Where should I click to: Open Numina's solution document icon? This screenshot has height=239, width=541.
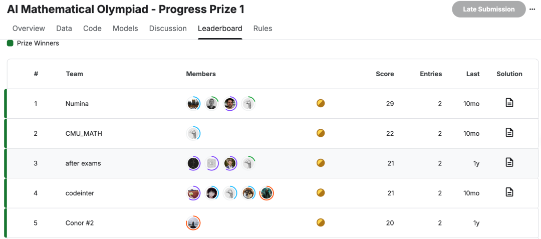click(509, 103)
